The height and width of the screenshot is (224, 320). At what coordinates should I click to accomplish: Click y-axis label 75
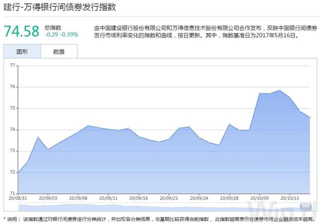click(12, 108)
